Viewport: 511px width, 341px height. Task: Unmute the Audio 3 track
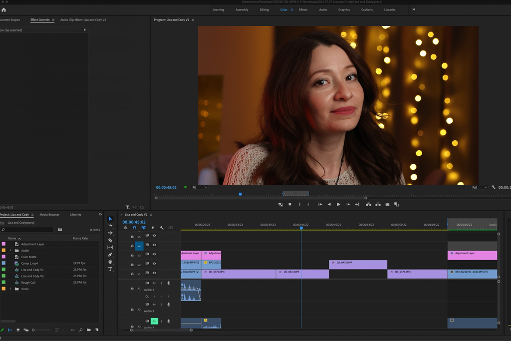pyautogui.click(x=155, y=321)
